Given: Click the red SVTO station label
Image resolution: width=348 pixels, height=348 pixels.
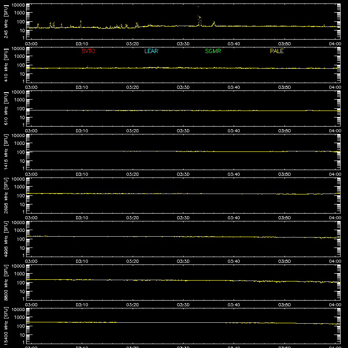Looking at the screenshot, I should coord(88,51).
